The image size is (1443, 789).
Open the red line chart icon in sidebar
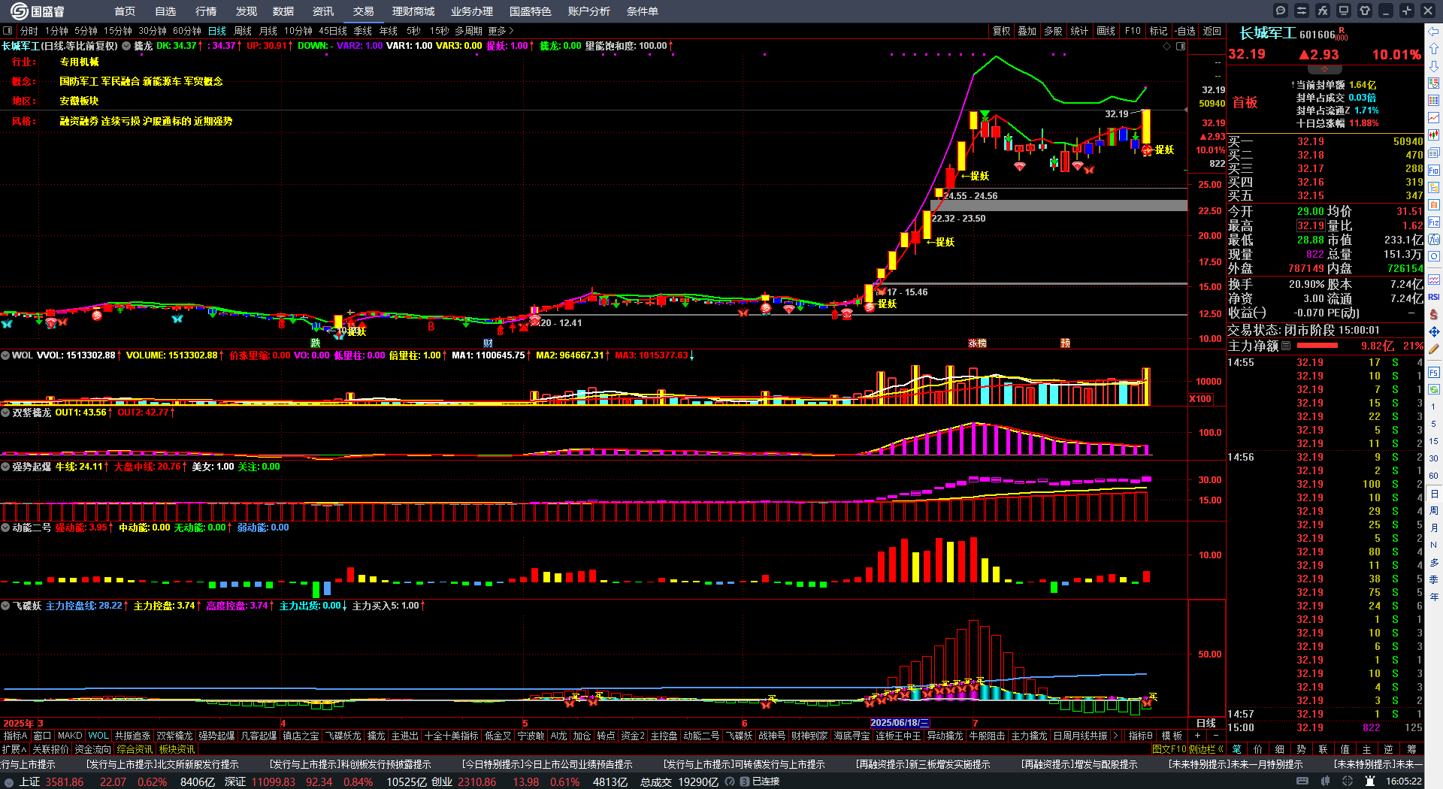(1434, 118)
